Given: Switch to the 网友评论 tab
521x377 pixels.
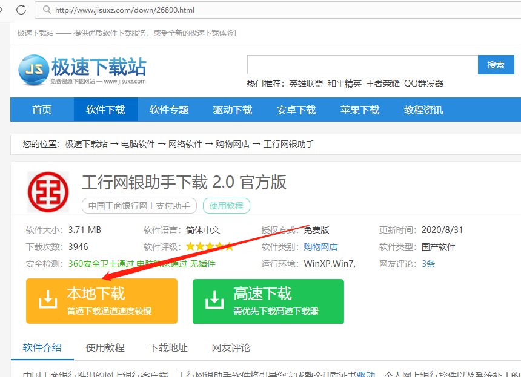Looking at the screenshot, I should pyautogui.click(x=231, y=347).
